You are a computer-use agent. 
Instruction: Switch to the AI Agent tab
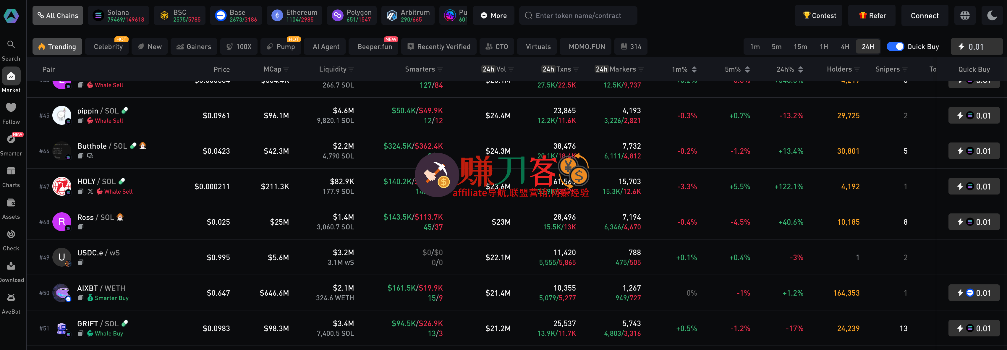click(326, 46)
